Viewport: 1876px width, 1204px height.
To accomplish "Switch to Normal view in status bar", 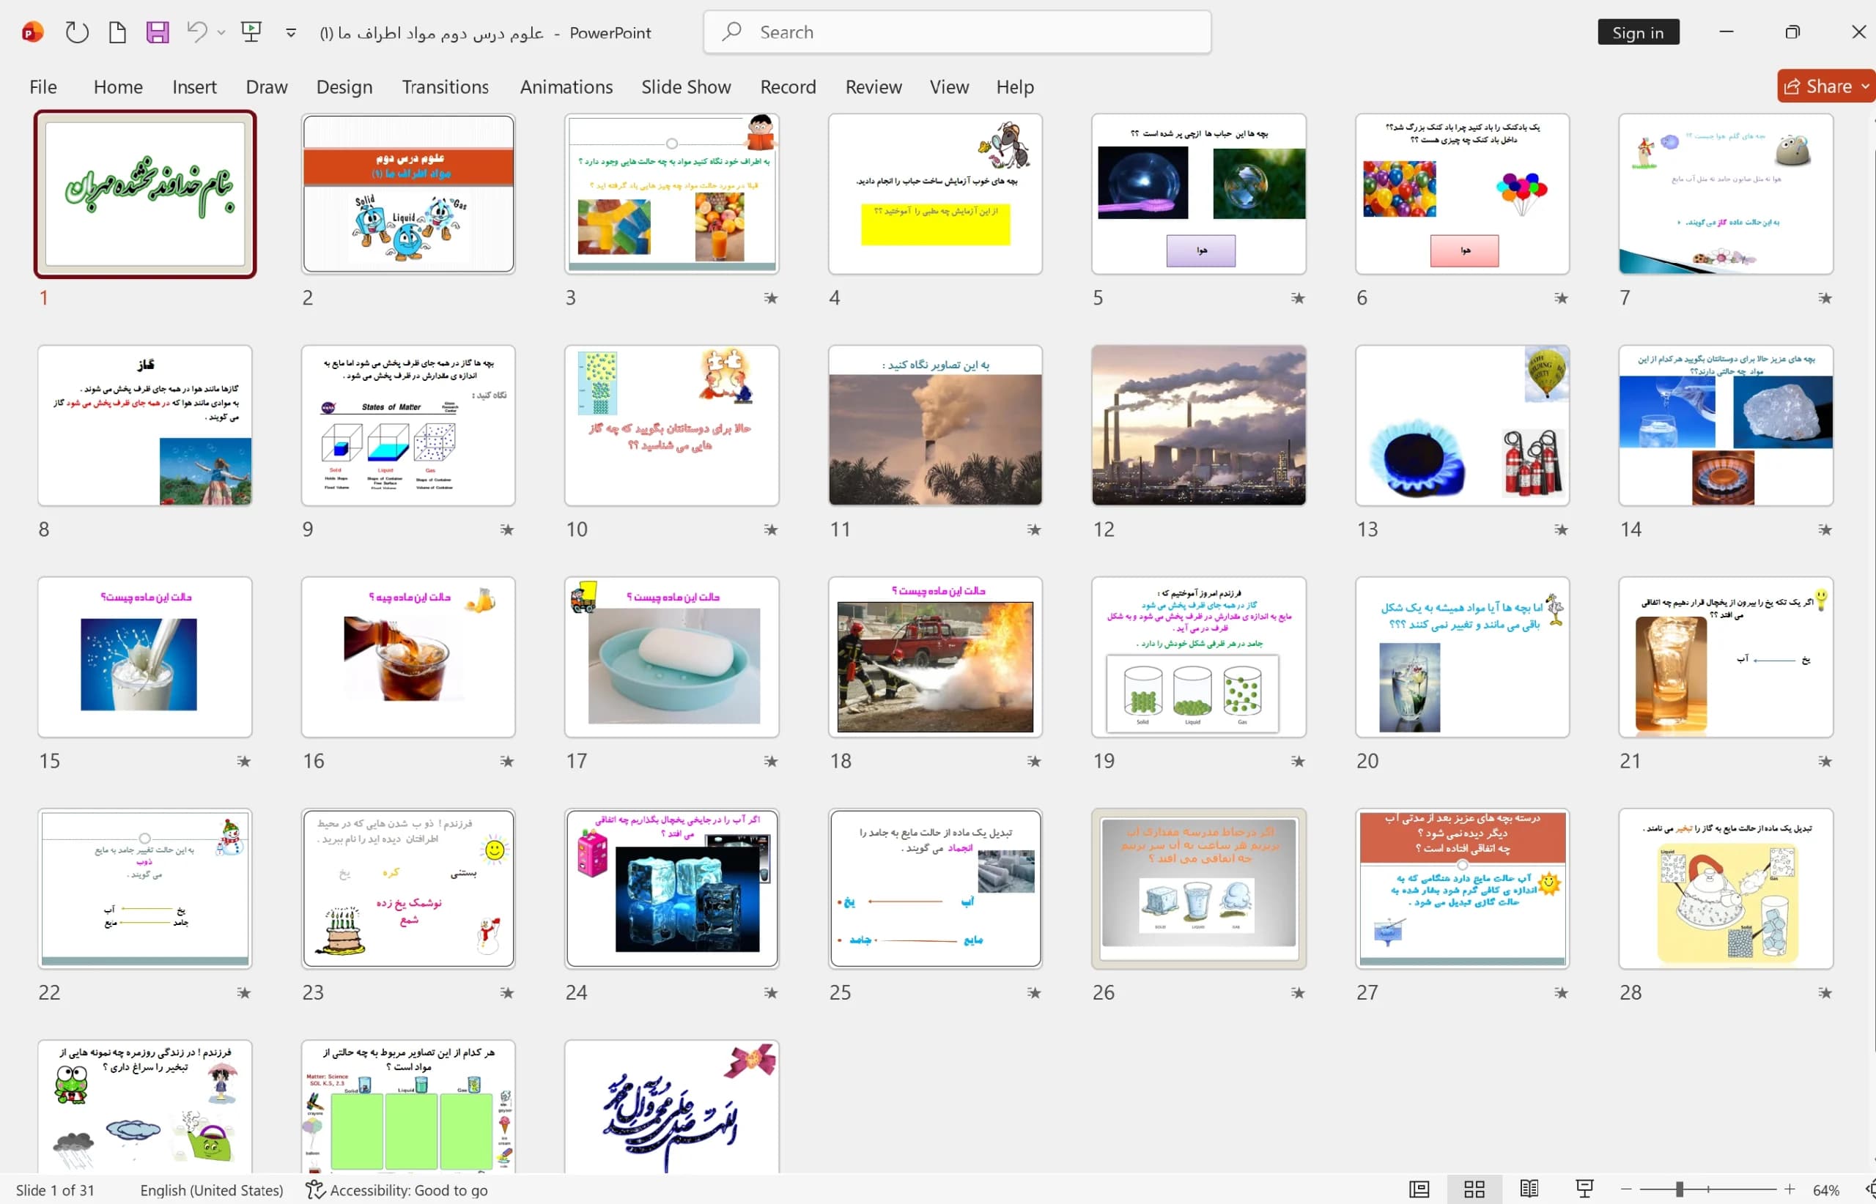I will [1419, 1189].
